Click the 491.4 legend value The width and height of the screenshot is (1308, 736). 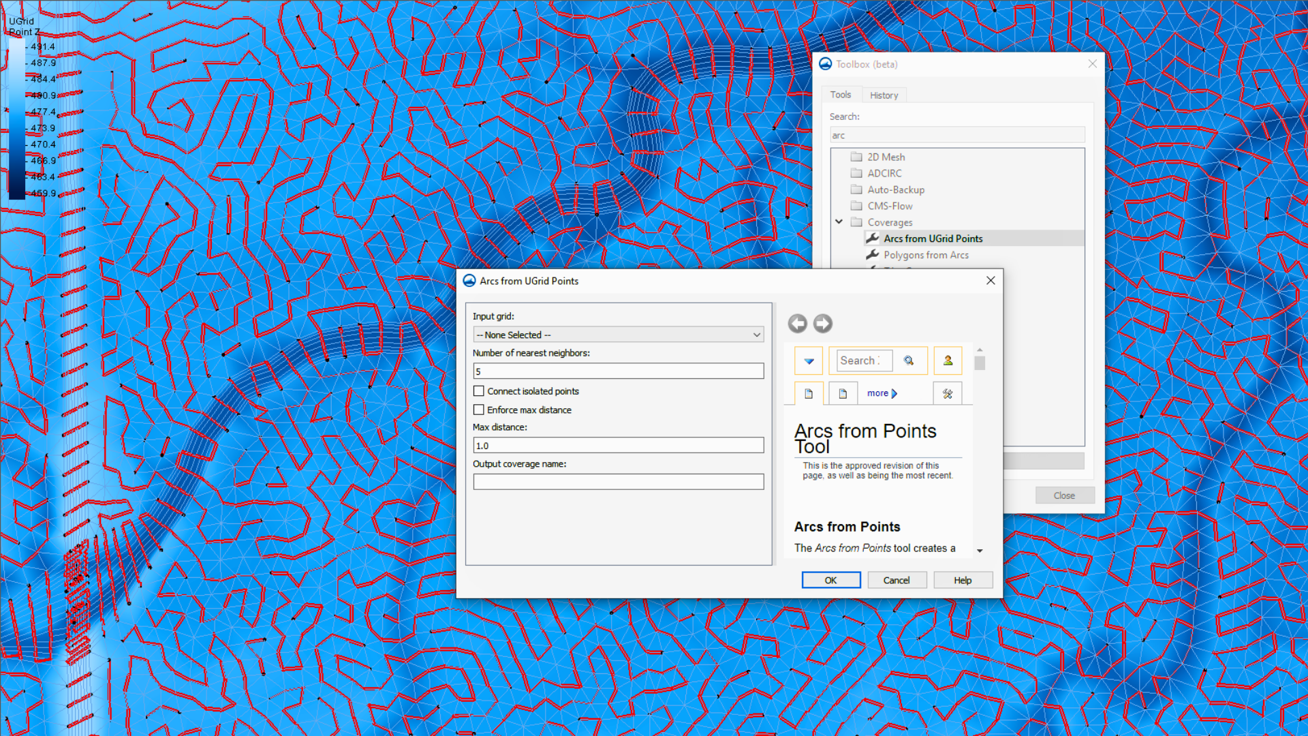pos(43,47)
